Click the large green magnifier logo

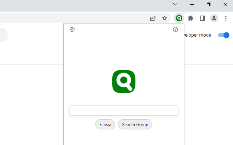point(124,82)
